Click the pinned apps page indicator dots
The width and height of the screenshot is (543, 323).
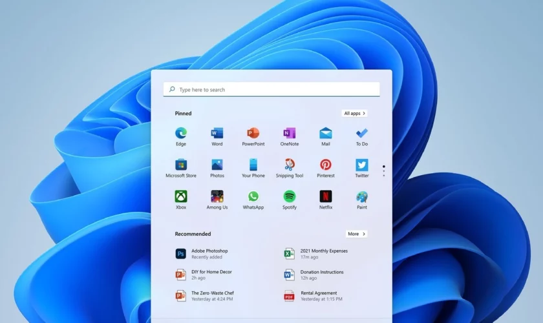[x=383, y=171]
